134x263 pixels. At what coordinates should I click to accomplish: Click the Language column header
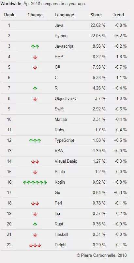click(64, 15)
